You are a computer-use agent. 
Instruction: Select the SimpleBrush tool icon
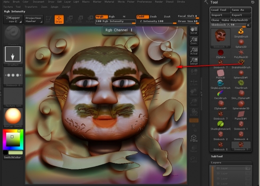pos(241,31)
